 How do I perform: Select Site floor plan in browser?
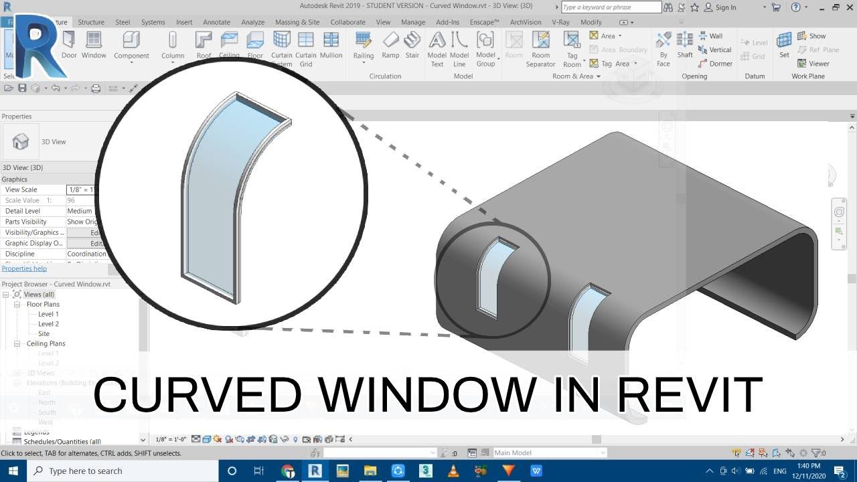(x=44, y=333)
